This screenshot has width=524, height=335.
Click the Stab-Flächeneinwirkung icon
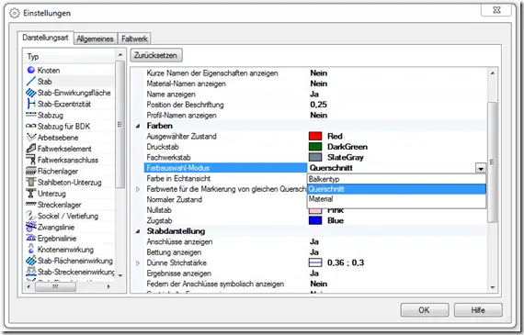31,261
